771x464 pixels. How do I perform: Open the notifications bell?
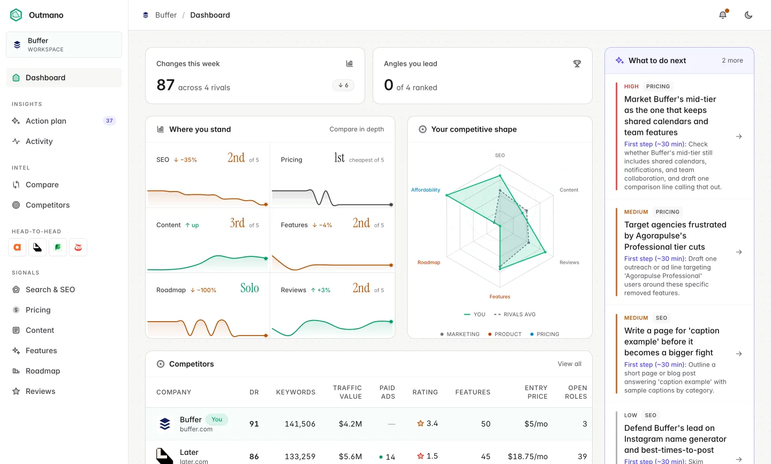(x=723, y=15)
